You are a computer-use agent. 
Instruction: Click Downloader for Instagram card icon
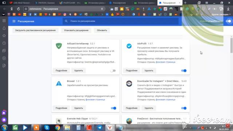tap(129, 83)
